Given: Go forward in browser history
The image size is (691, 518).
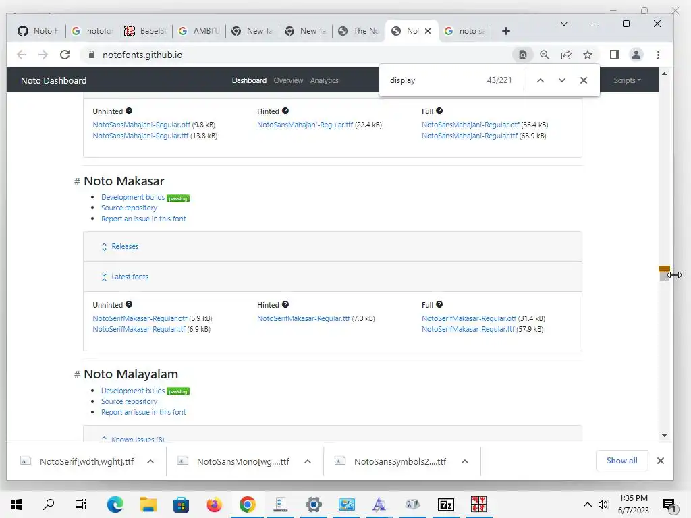Looking at the screenshot, I should [43, 55].
